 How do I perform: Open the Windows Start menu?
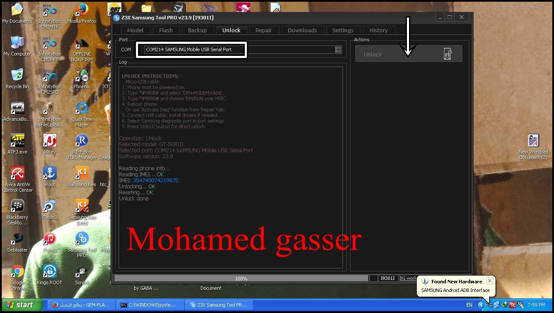22,305
